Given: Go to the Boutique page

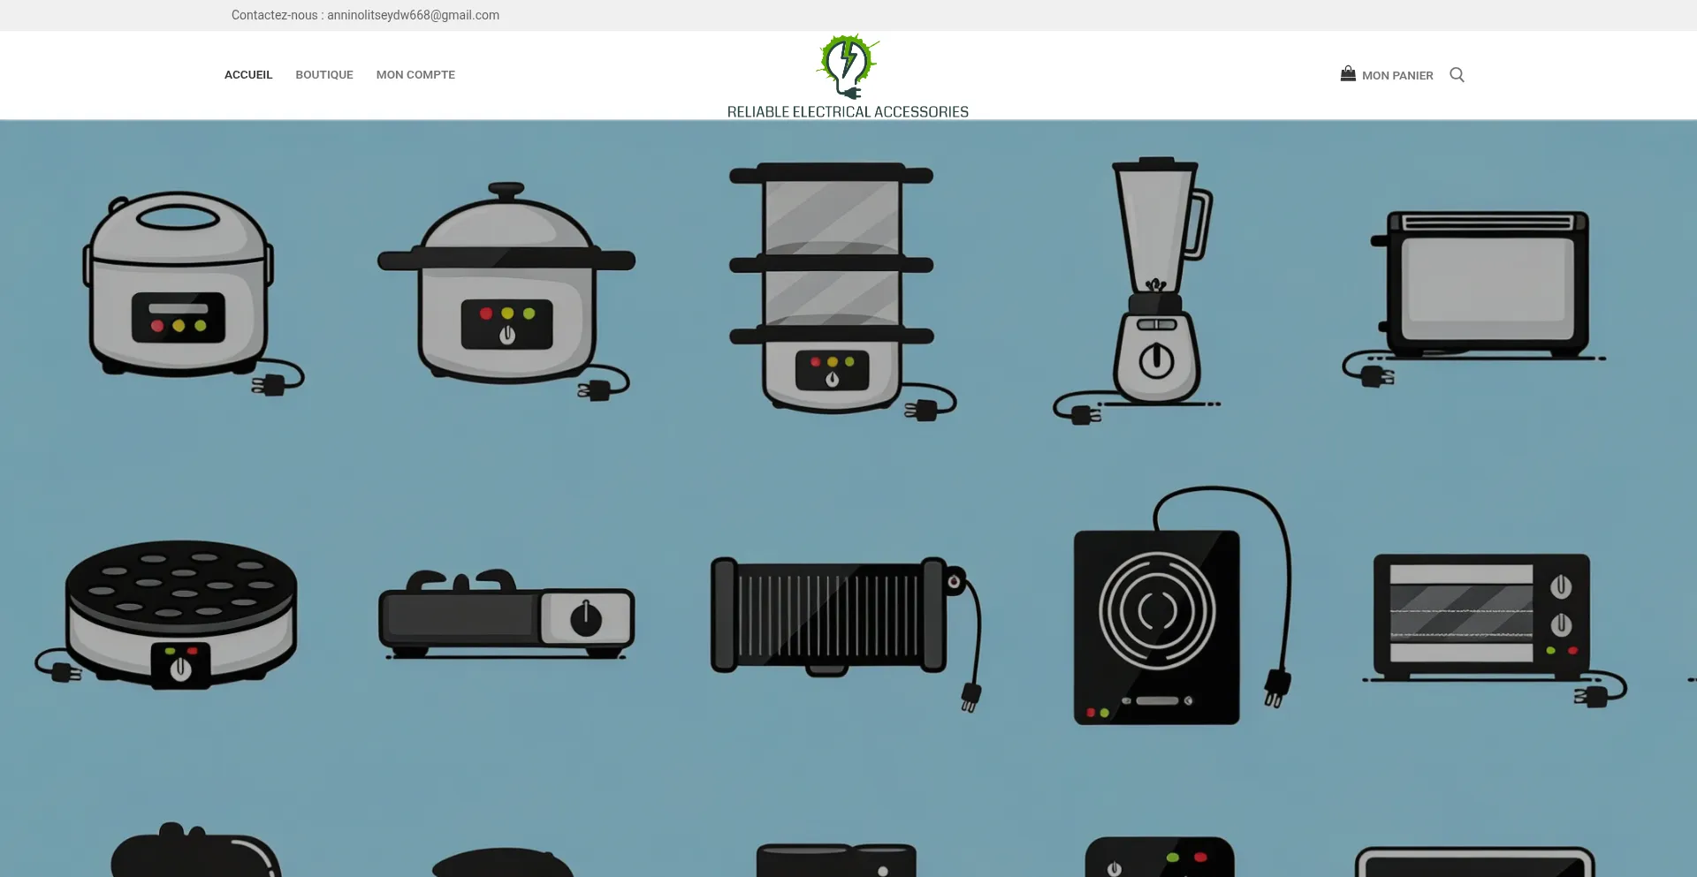Looking at the screenshot, I should pyautogui.click(x=324, y=75).
